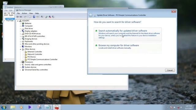
Task: Click the Show/Hide console tree toolbar icon
Action: click(25, 17)
